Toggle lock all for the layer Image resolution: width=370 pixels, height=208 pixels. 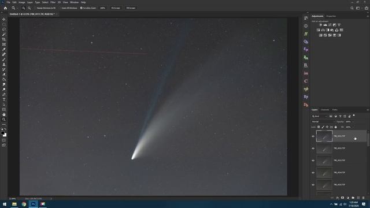pyautogui.click(x=336, y=127)
